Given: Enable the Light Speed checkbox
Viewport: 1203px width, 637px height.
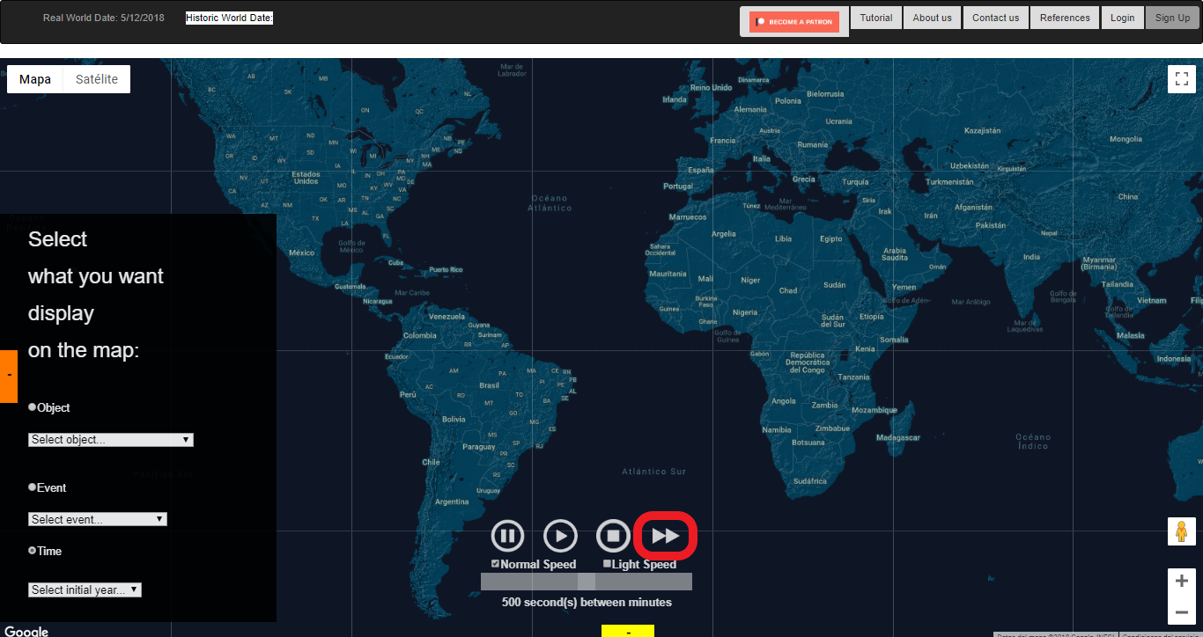Looking at the screenshot, I should [x=607, y=564].
